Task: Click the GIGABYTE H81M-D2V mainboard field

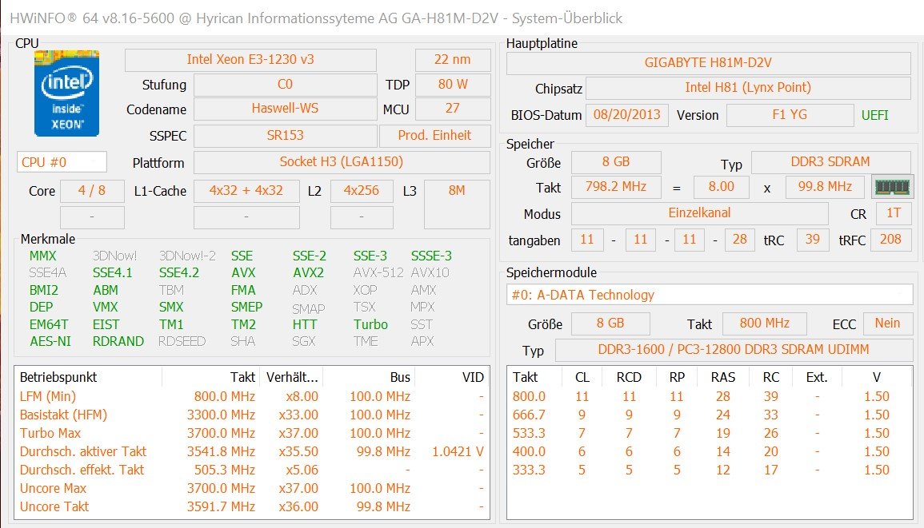Action: click(x=708, y=63)
